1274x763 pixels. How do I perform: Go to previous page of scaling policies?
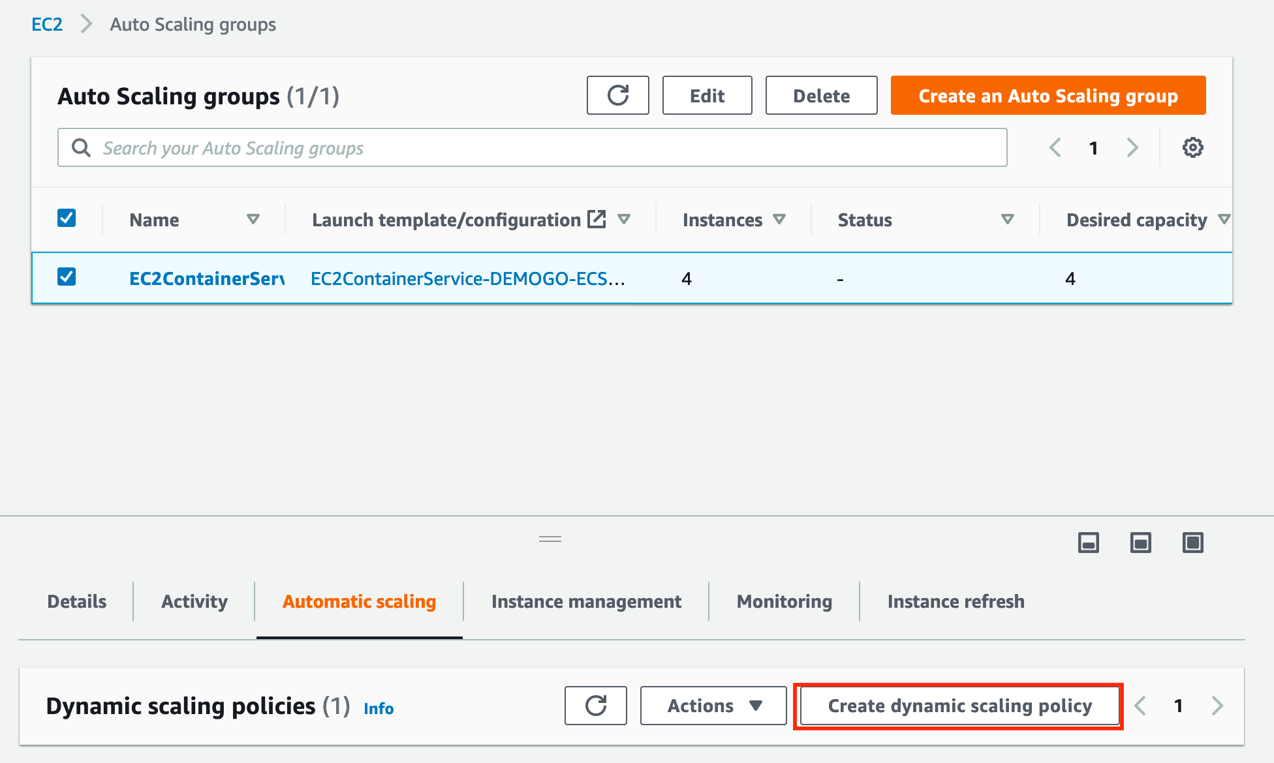tap(1140, 706)
